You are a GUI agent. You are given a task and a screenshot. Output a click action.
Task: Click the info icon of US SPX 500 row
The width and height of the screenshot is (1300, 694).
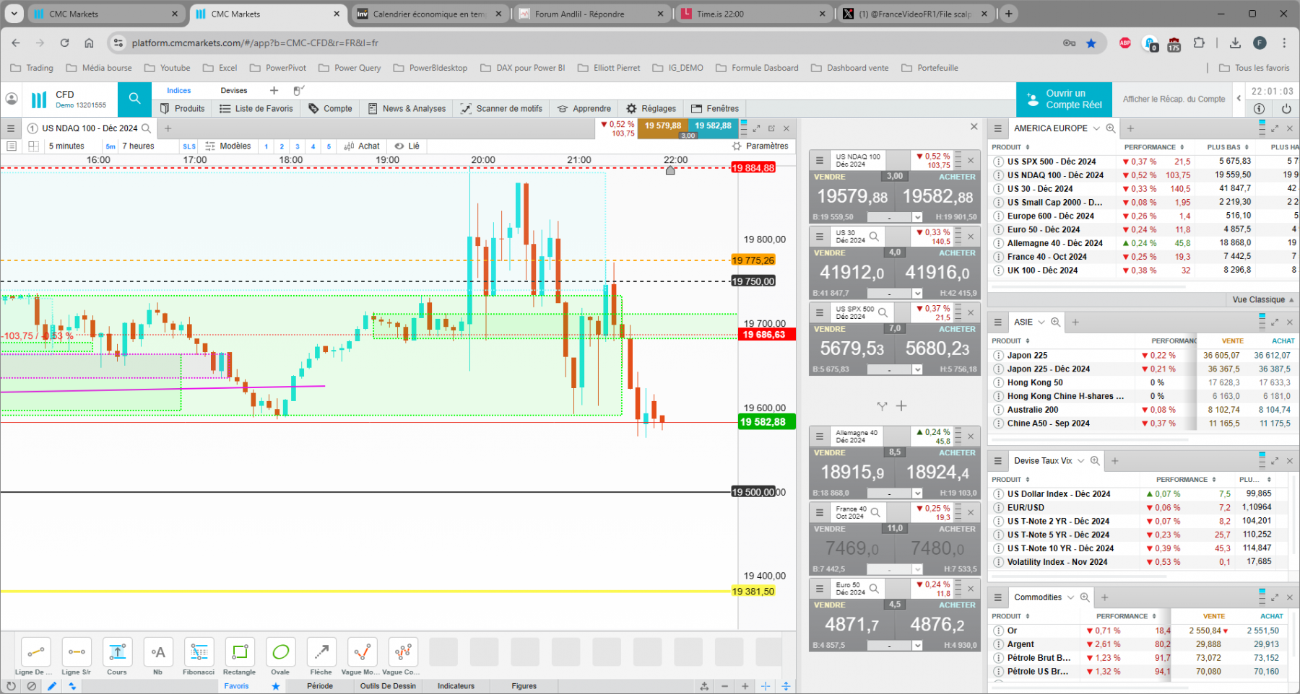point(999,162)
